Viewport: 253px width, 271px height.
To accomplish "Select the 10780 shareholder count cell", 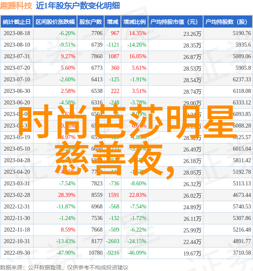I will [x=95, y=253].
